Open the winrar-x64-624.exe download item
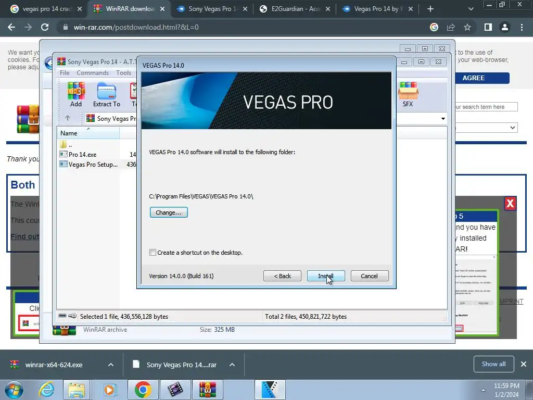 point(54,365)
